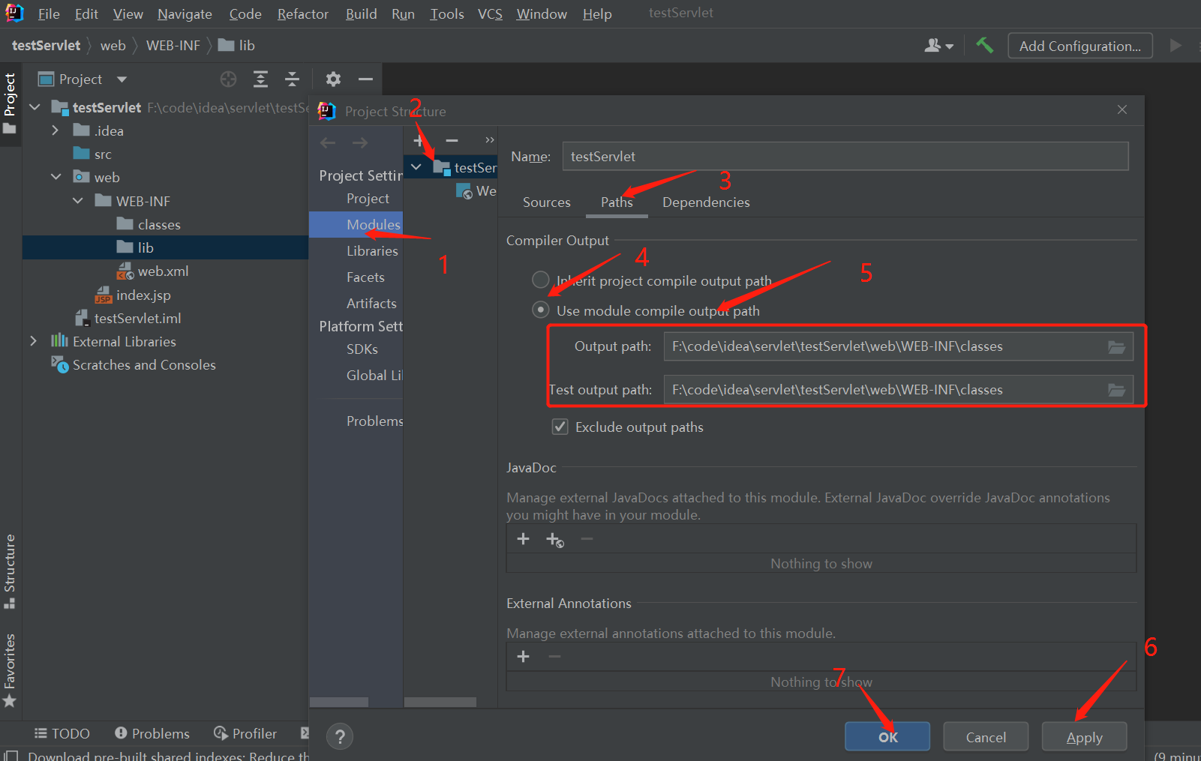Select Inherit project compile output path

coord(540,280)
